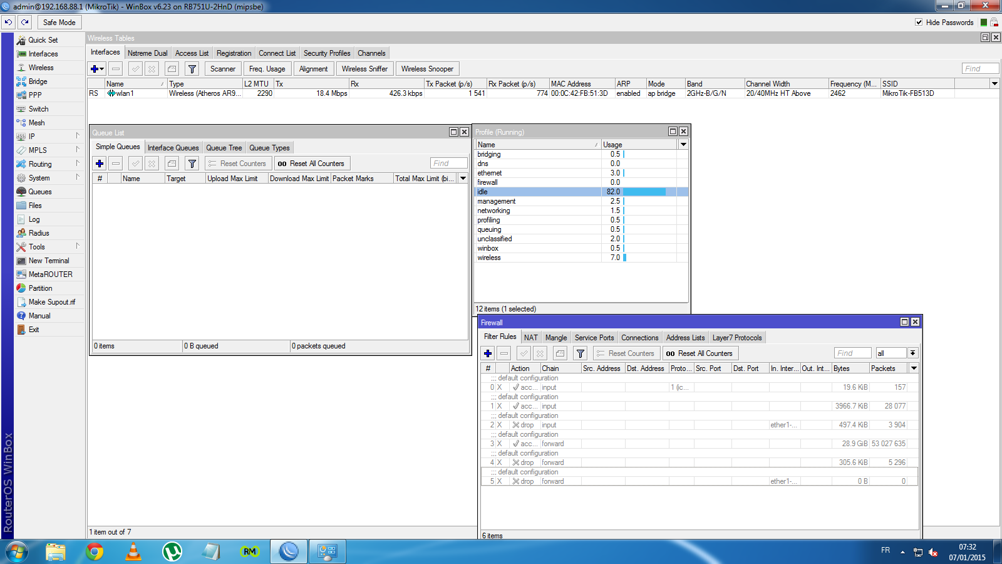Screen dimensions: 1002x564
Task: Click Make Supout.rif
Action: [51, 302]
